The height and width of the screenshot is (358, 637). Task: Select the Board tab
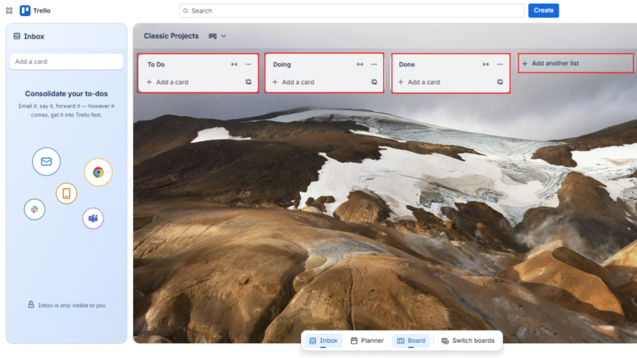[411, 341]
